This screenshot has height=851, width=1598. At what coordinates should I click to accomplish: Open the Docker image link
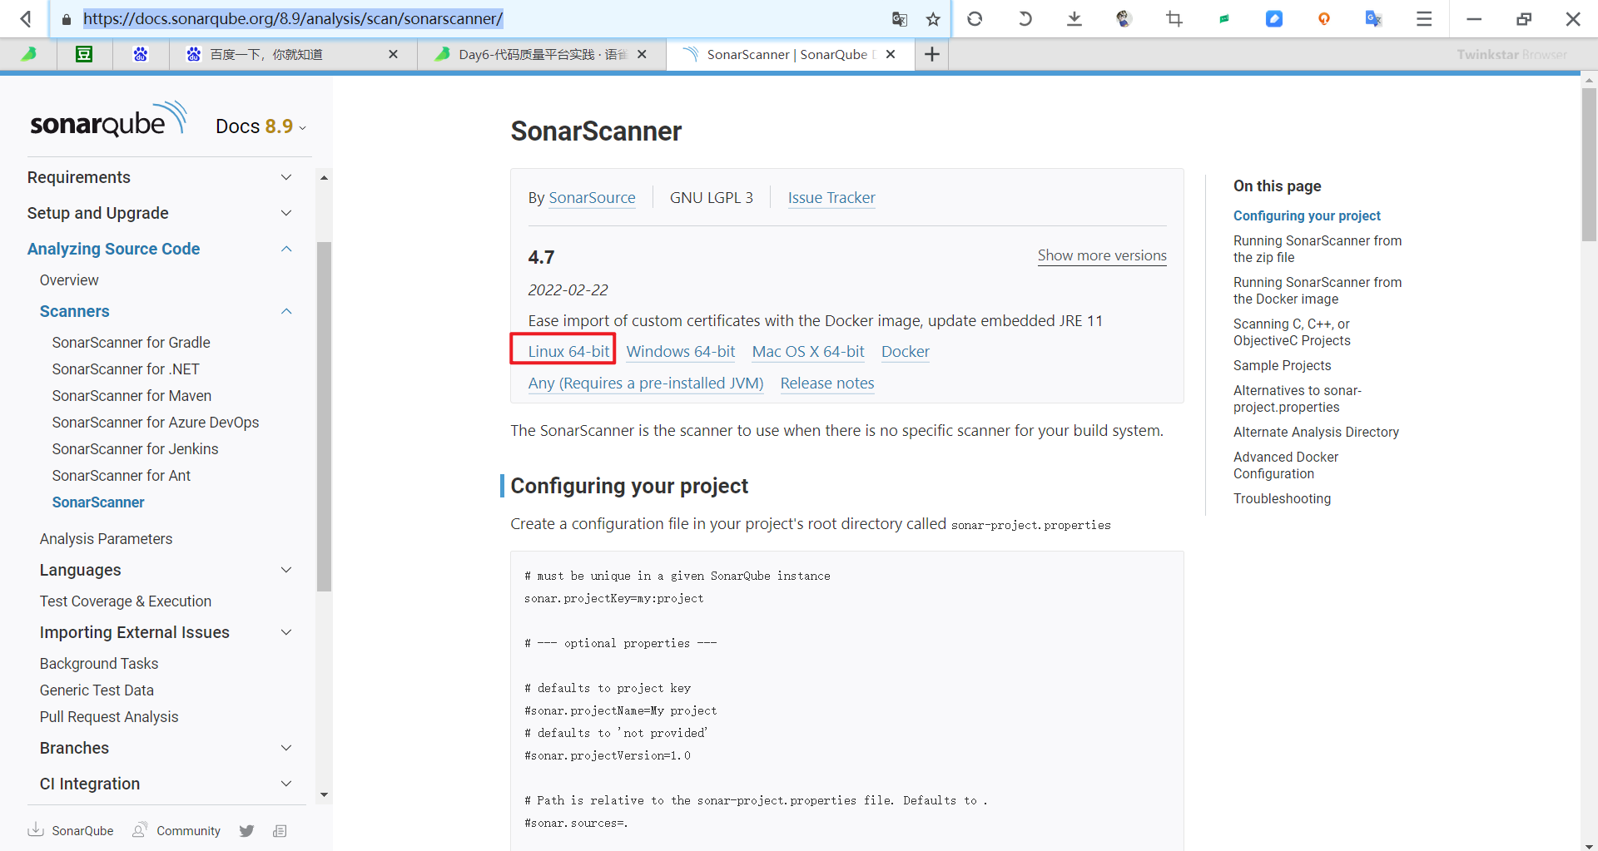[x=906, y=352]
